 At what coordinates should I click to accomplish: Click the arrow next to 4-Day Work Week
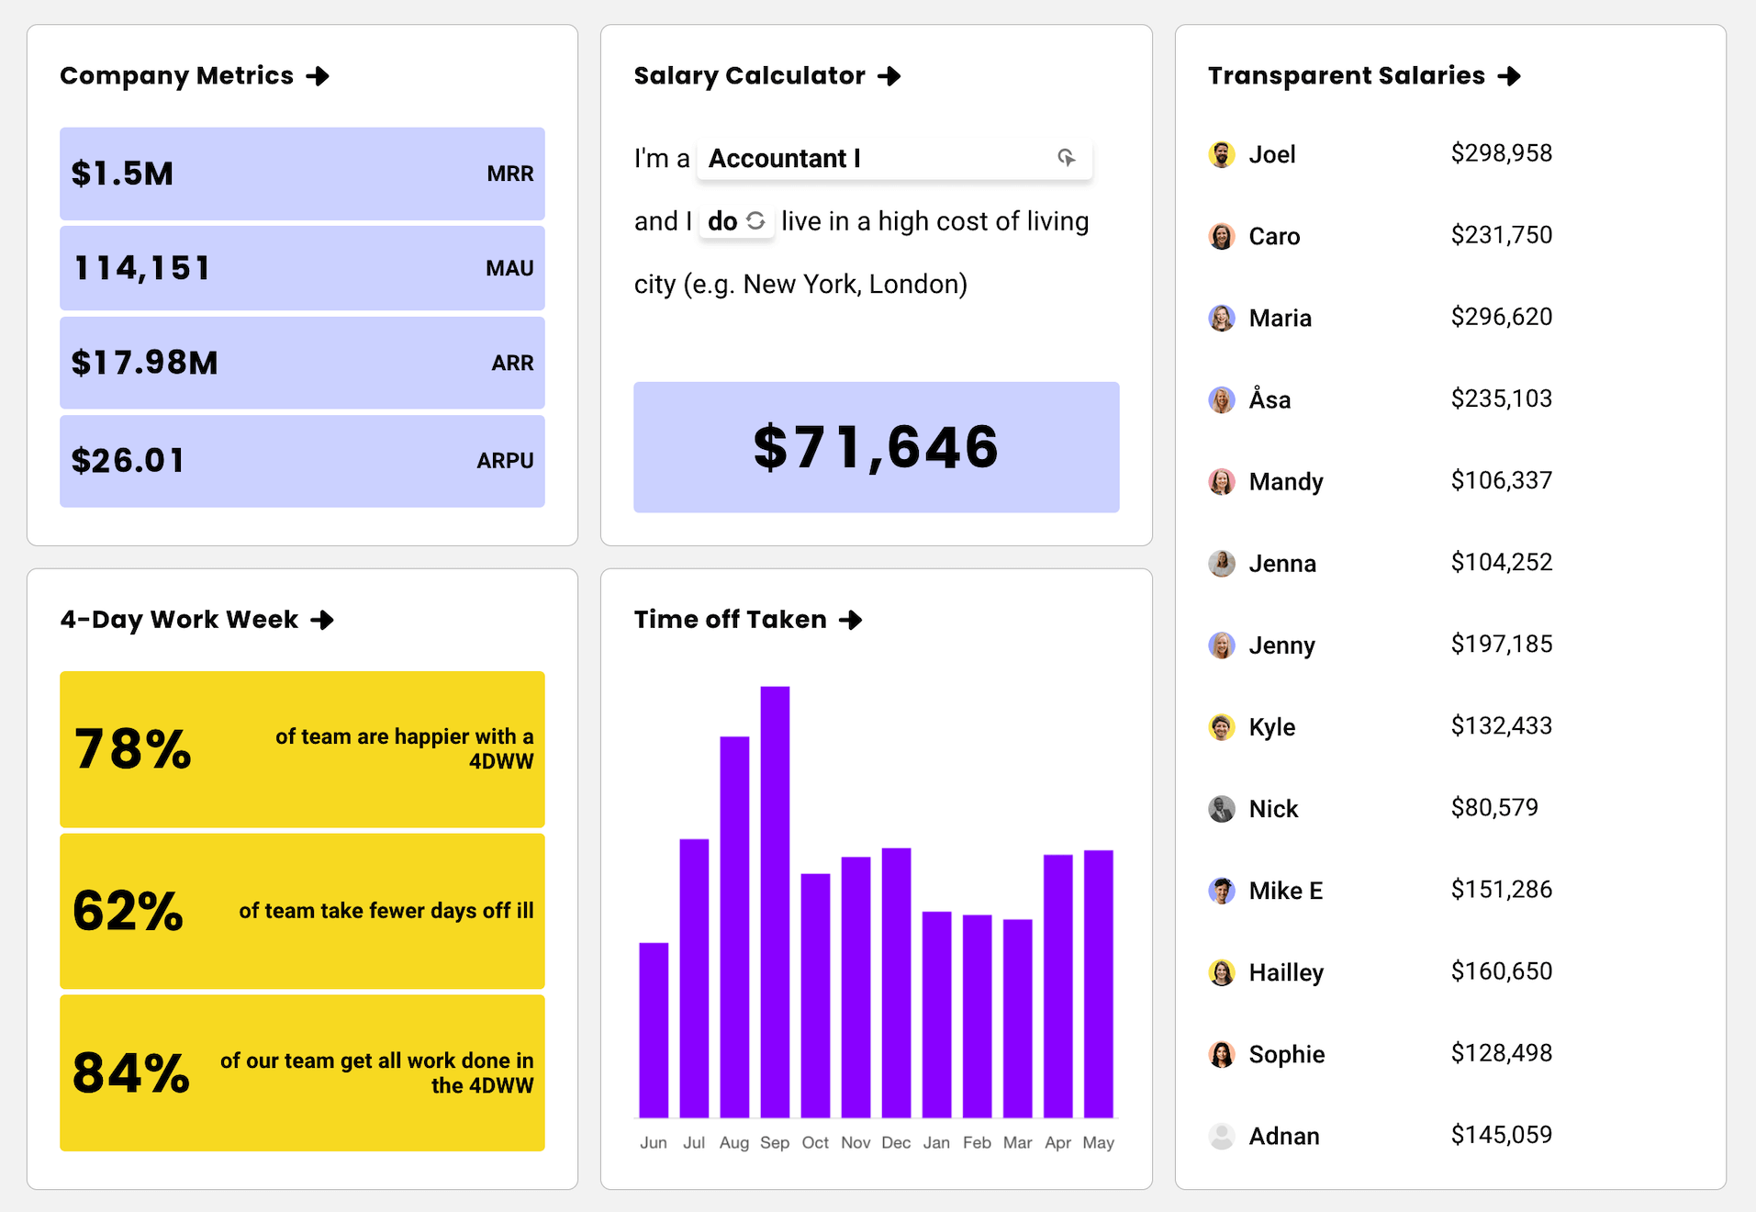coord(323,621)
